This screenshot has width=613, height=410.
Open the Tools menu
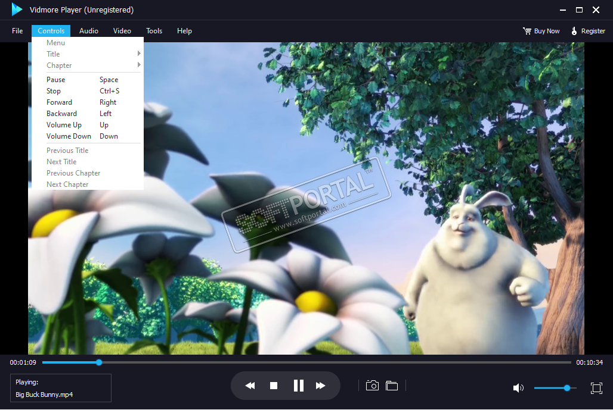pos(154,31)
